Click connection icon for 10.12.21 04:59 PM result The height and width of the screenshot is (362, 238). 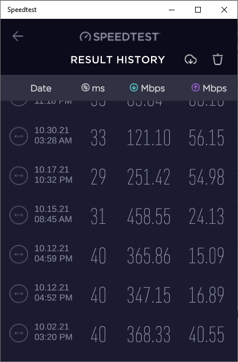coord(19,254)
